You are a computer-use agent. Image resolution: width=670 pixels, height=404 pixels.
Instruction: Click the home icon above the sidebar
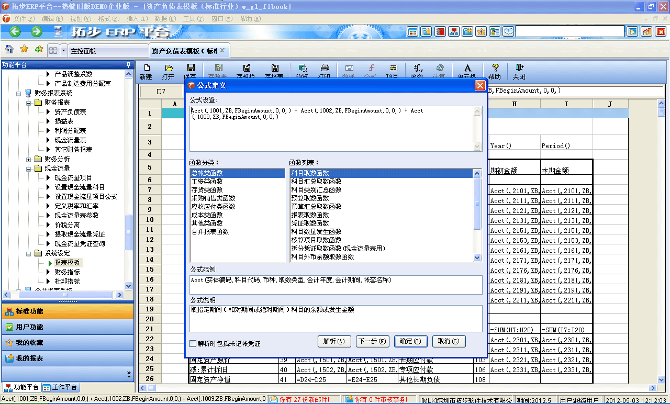pyautogui.click(x=9, y=50)
